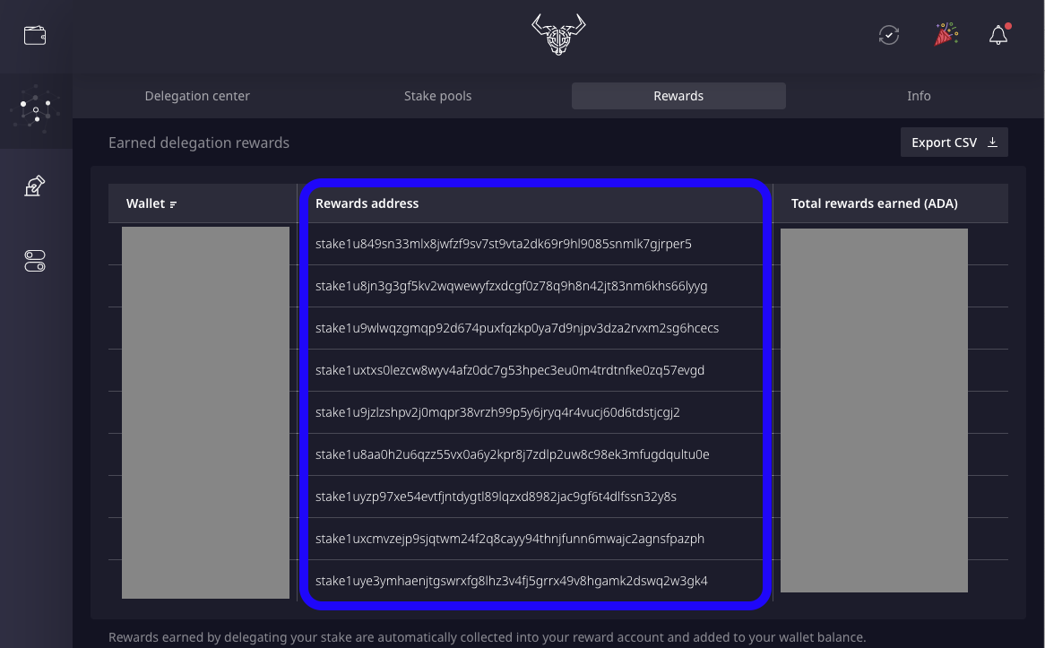
Task: Open the Info tab
Action: [919, 96]
